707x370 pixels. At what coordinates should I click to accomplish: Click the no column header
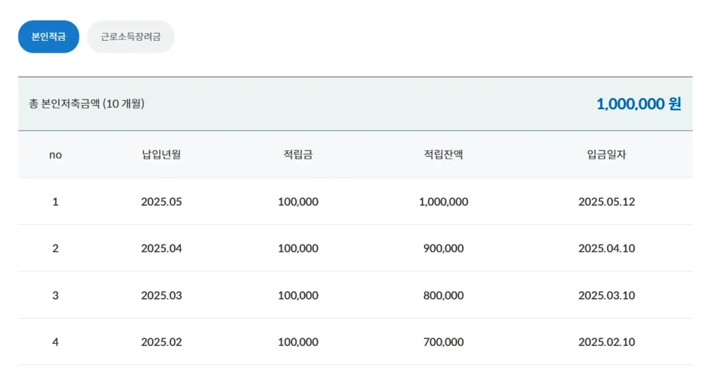pyautogui.click(x=55, y=155)
